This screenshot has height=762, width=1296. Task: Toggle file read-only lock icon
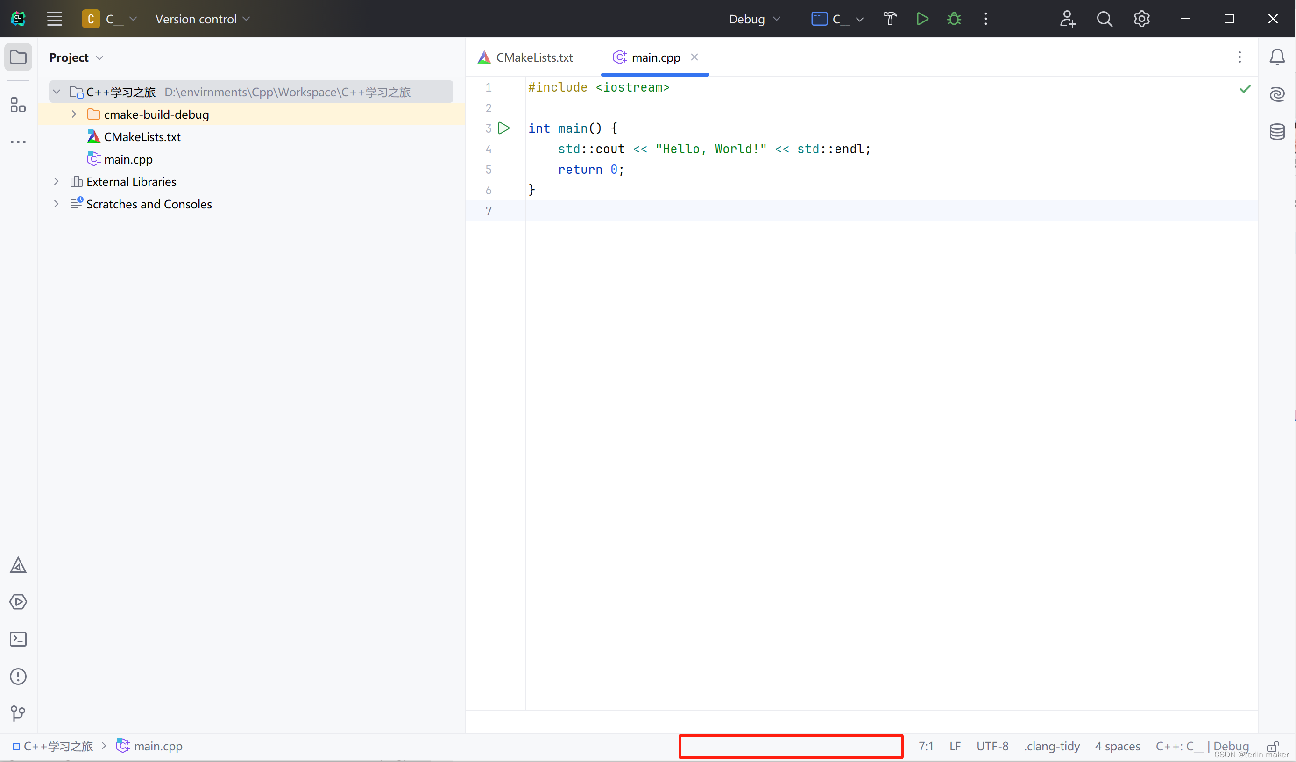click(x=1273, y=746)
